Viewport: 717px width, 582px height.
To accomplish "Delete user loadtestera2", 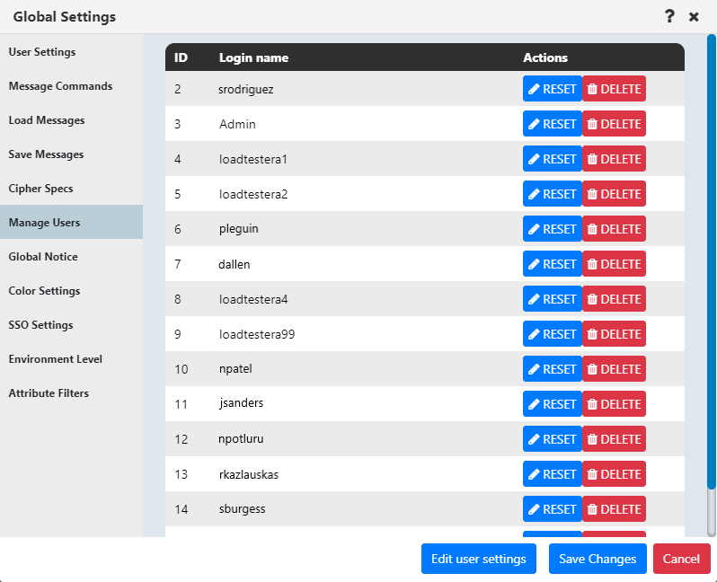I will [614, 194].
